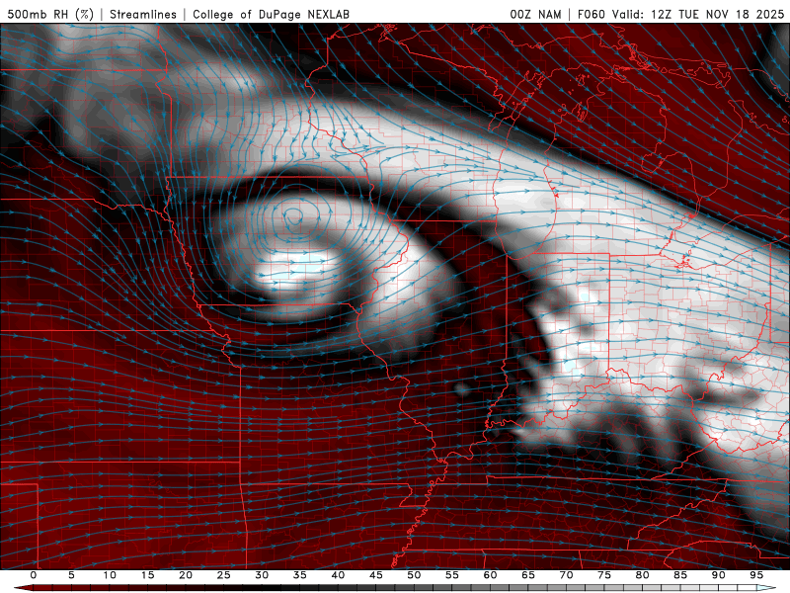Click the 55 value on the color scale
Screen dimensions: 790x593
point(451,575)
